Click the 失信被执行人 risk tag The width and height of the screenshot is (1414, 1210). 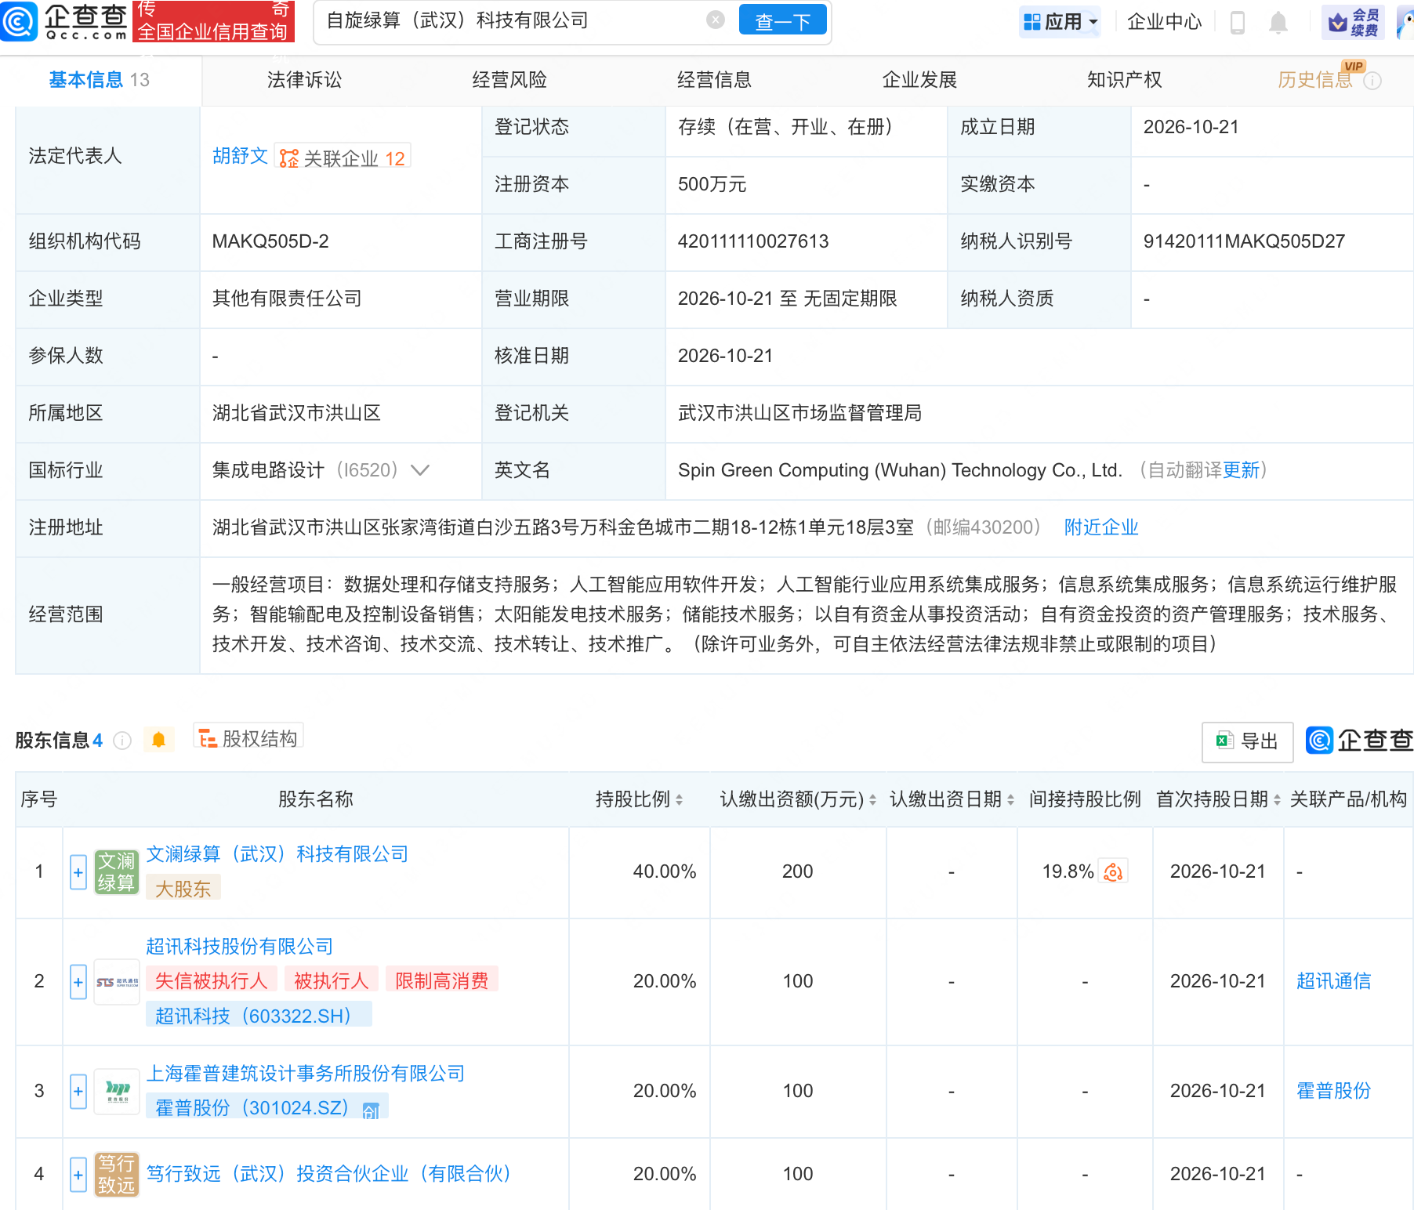(211, 980)
